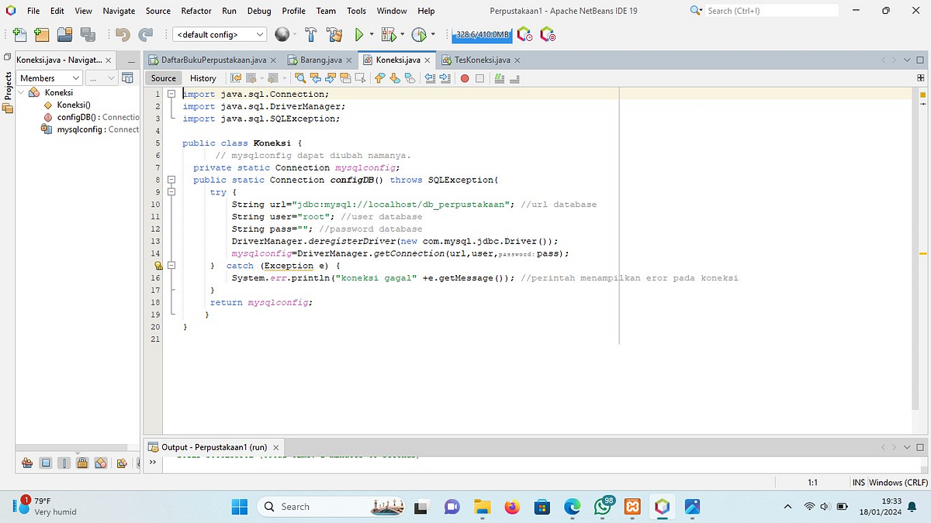Toggle the lock-icon non-public members filter
The height and width of the screenshot is (523, 931).
coord(83,463)
